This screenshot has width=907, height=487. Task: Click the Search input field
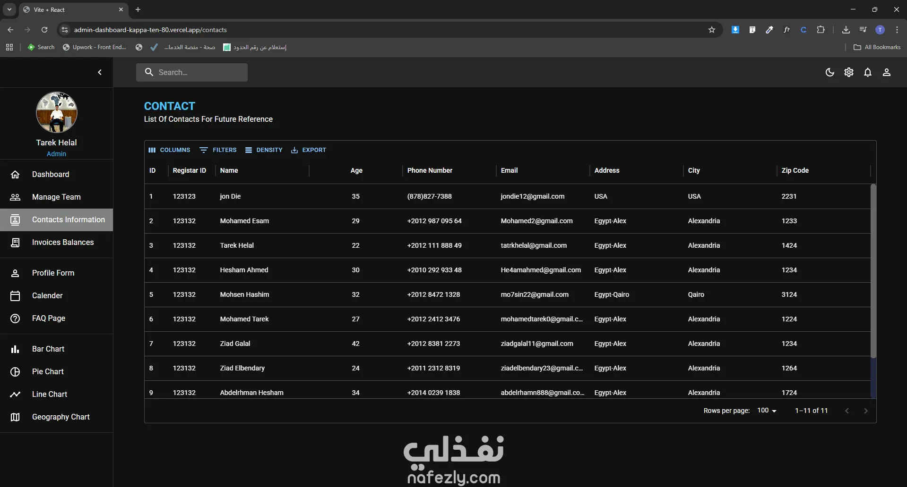pyautogui.click(x=192, y=72)
